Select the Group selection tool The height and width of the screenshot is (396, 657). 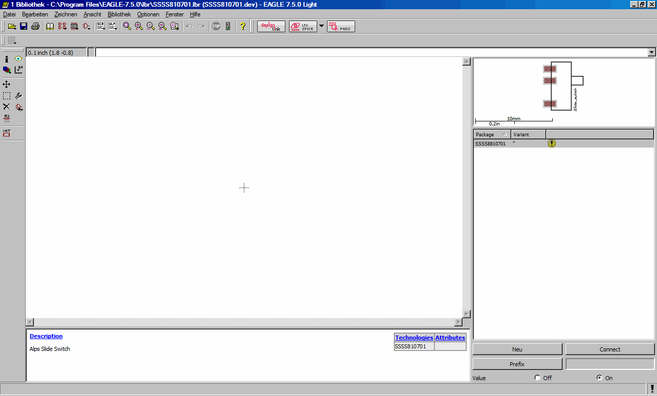[7, 96]
